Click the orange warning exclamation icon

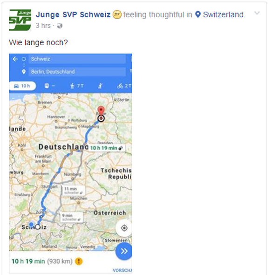click(x=79, y=261)
